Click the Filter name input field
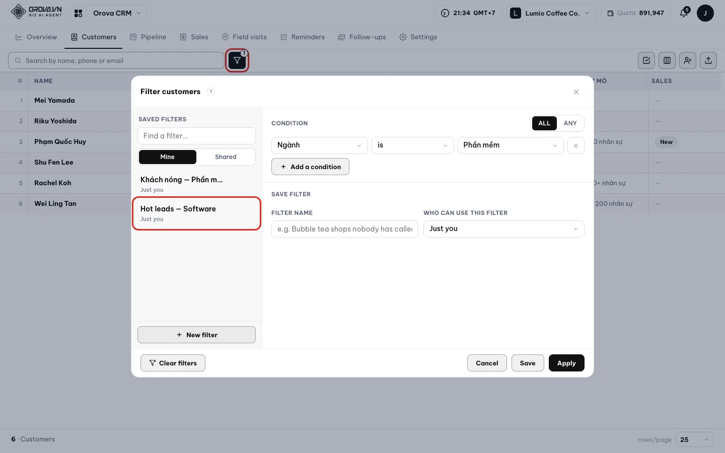725x453 pixels. (x=345, y=229)
